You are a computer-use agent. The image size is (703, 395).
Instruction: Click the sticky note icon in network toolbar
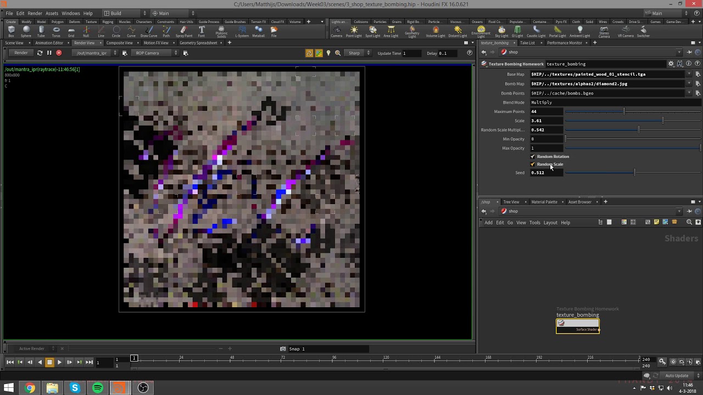click(x=656, y=222)
